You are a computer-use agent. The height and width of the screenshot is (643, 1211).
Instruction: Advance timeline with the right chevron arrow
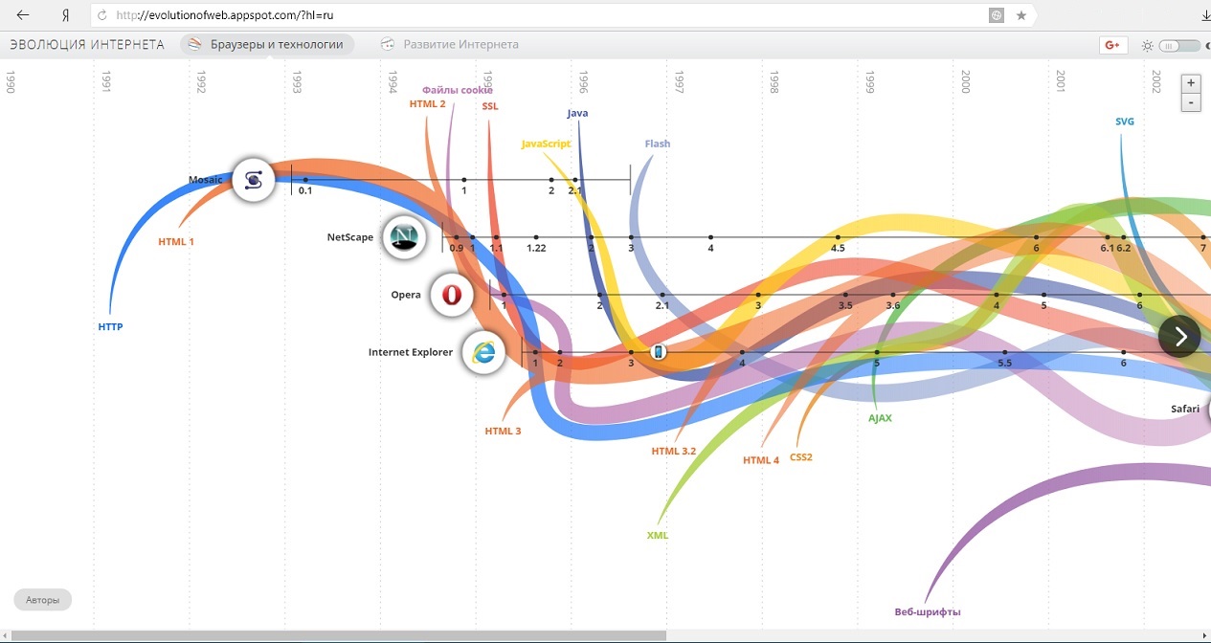1179,336
